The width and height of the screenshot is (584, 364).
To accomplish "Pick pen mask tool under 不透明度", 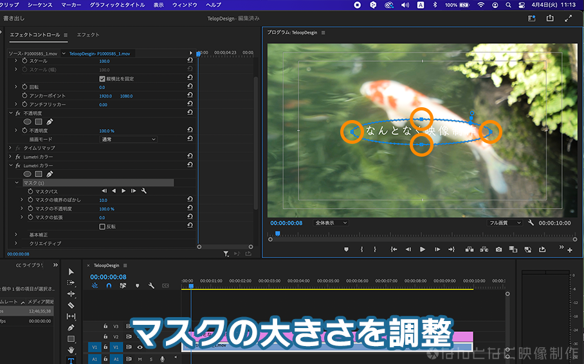I will [50, 121].
